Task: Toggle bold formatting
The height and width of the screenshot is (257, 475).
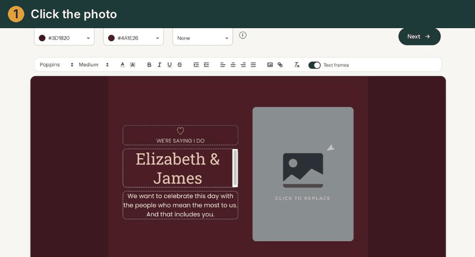Action: point(149,65)
